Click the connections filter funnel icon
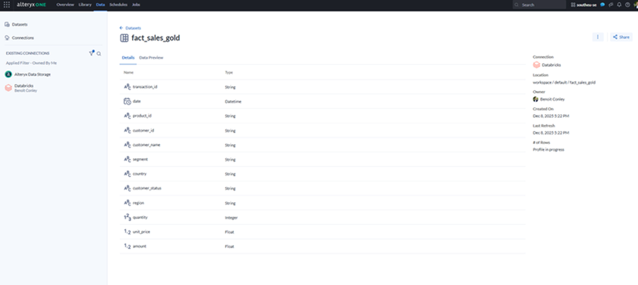Viewport: 638px width, 285px height. coord(91,53)
